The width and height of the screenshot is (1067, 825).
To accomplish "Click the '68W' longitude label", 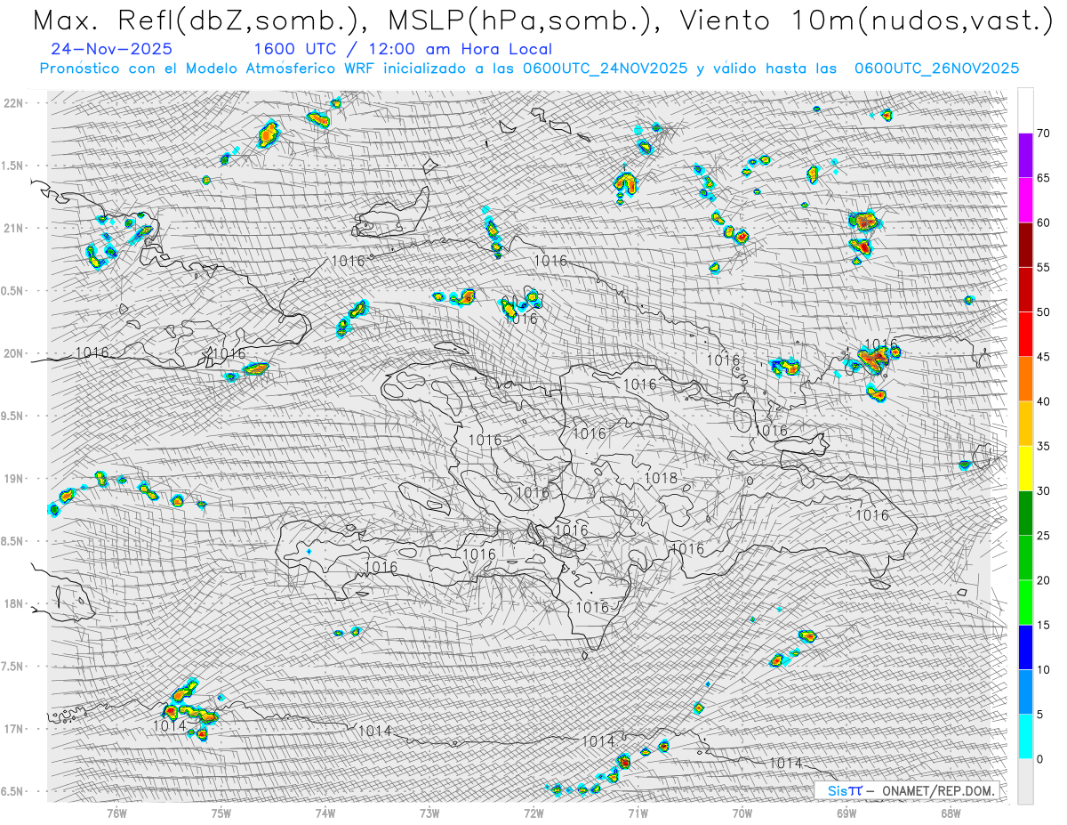I will click(x=950, y=813).
